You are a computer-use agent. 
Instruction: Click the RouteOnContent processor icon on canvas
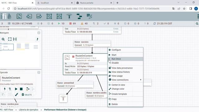pyautogui.click(x=67, y=57)
